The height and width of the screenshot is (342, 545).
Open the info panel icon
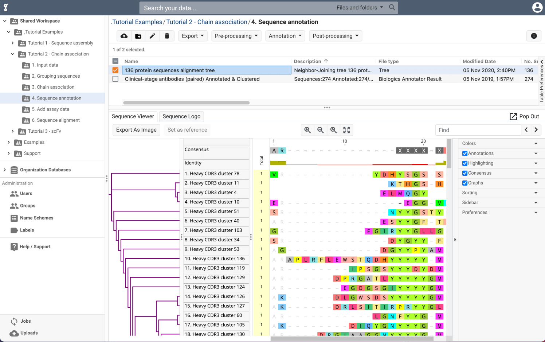point(534,36)
